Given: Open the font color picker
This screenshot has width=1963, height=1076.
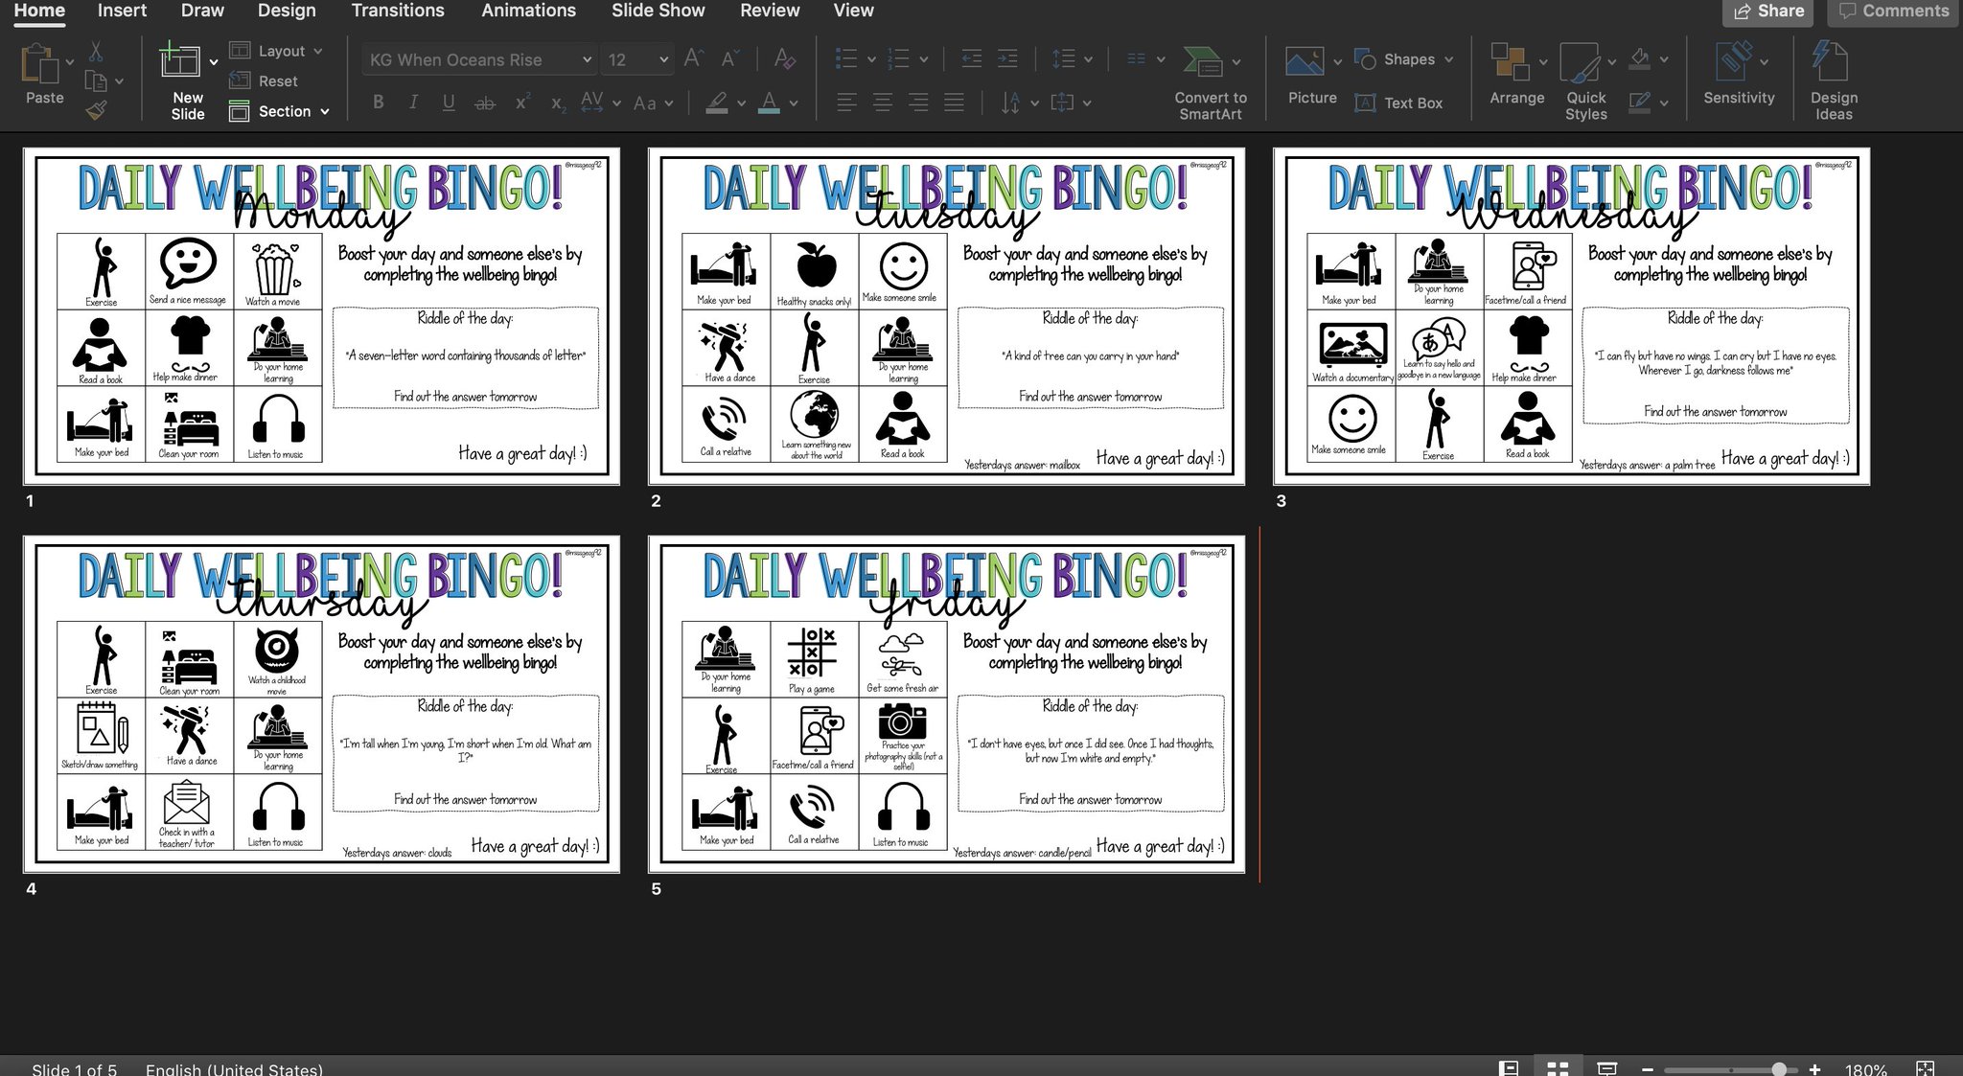Looking at the screenshot, I should click(771, 103).
